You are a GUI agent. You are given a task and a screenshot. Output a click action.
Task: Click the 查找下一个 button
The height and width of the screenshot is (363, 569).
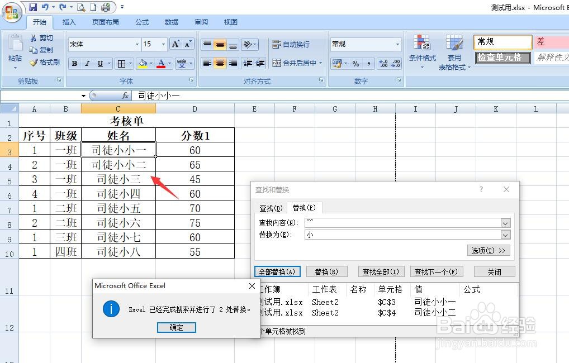436,271
